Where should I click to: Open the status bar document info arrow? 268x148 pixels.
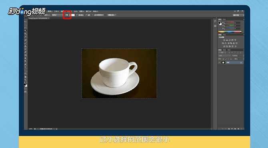pyautogui.click(x=57, y=129)
